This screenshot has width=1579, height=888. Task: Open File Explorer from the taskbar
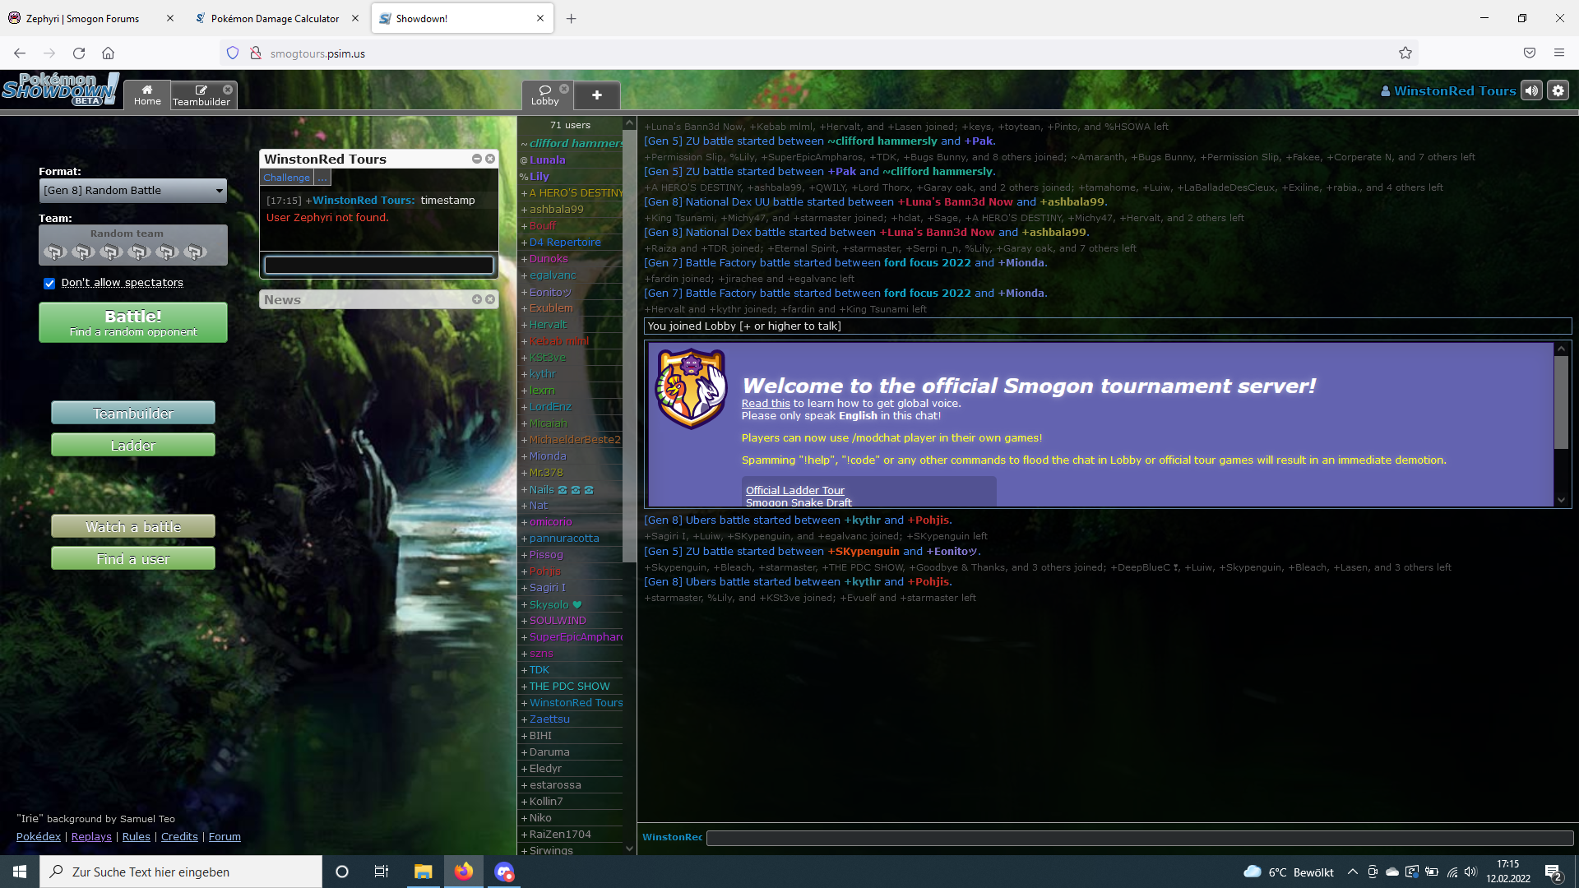click(x=423, y=872)
